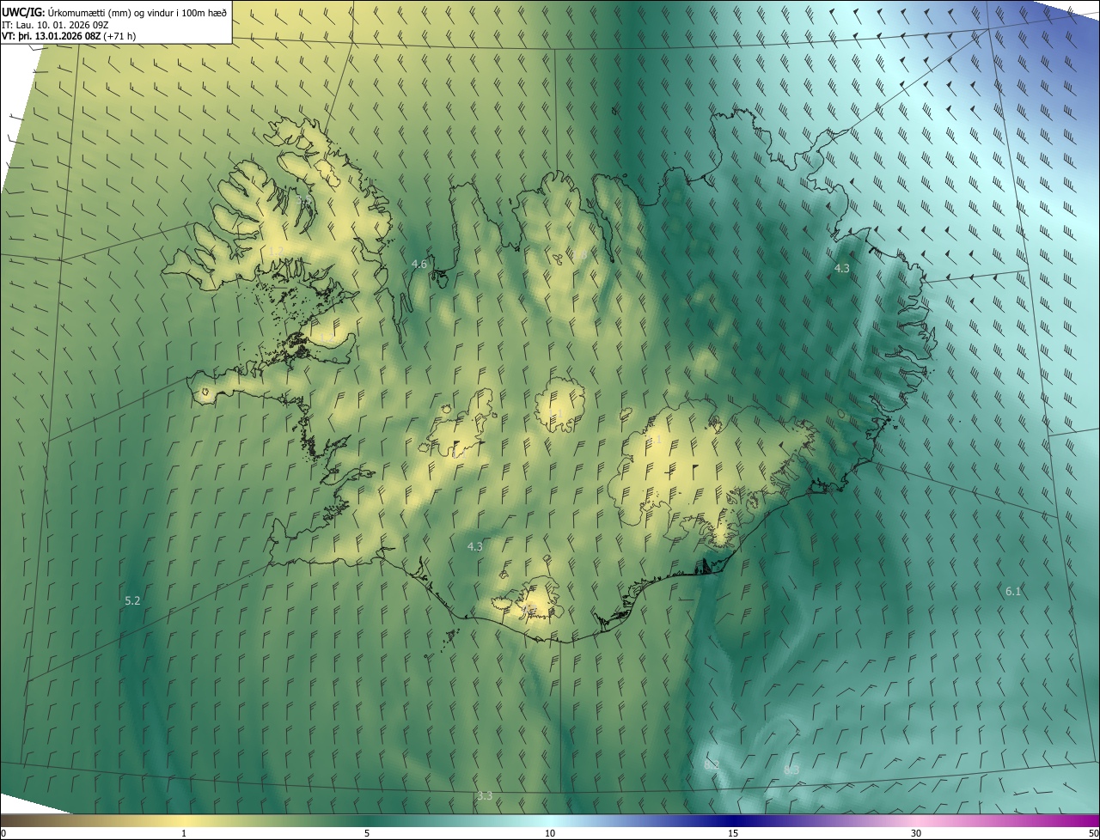The height and width of the screenshot is (840, 1100).
Task: Click the colorbar tick label 30
Action: tap(916, 834)
